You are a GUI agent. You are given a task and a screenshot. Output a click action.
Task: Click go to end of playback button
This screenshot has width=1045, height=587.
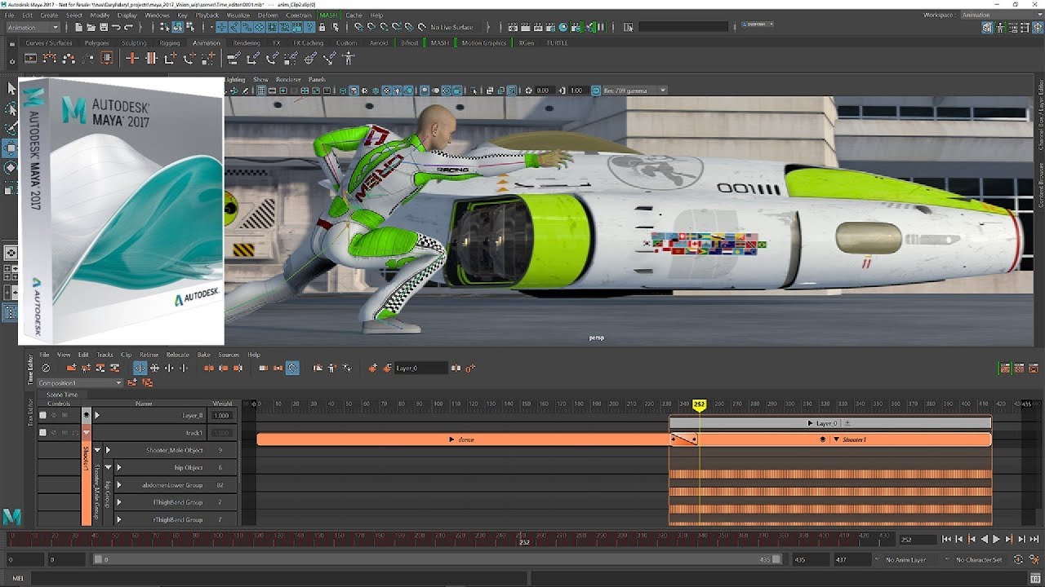(1034, 539)
